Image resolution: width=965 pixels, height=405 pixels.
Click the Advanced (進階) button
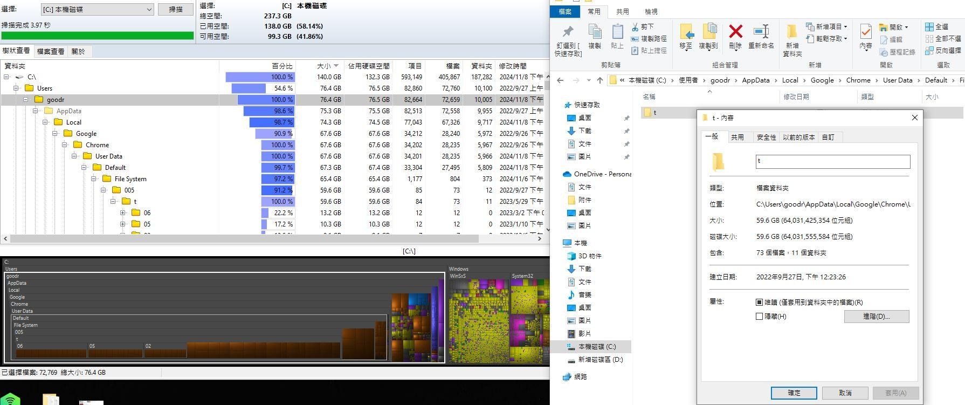[876, 317]
